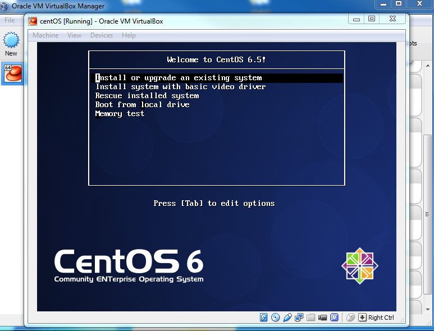Click the 'New' label in Manager toolbar
Screen dimensions: 434x331
click(11, 53)
